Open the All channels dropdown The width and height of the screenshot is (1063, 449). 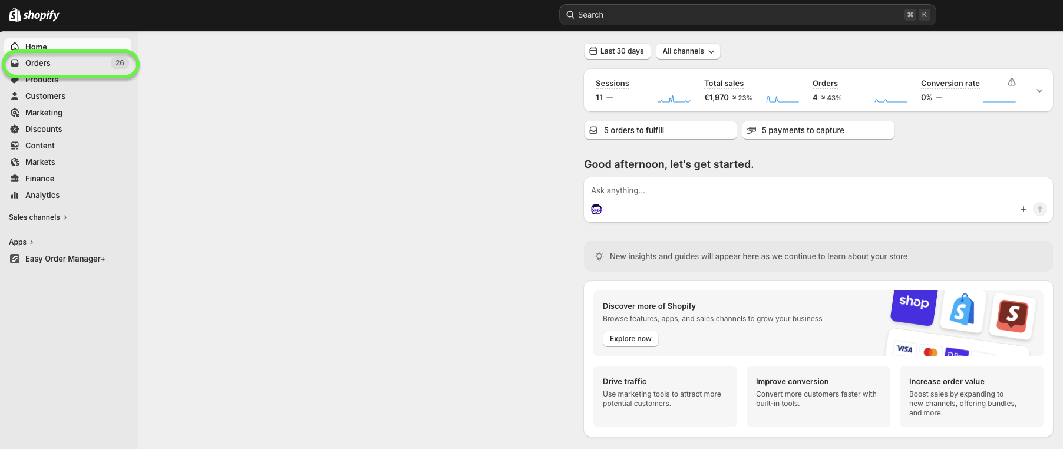click(688, 51)
